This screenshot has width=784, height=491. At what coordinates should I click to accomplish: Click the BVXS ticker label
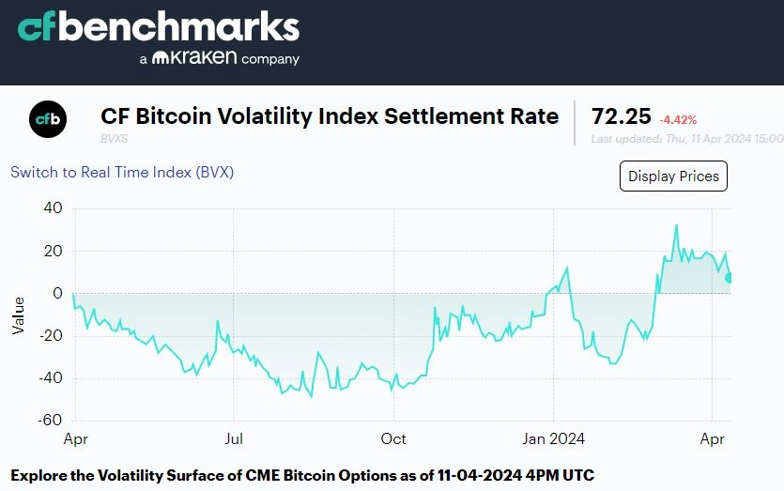[x=114, y=139]
